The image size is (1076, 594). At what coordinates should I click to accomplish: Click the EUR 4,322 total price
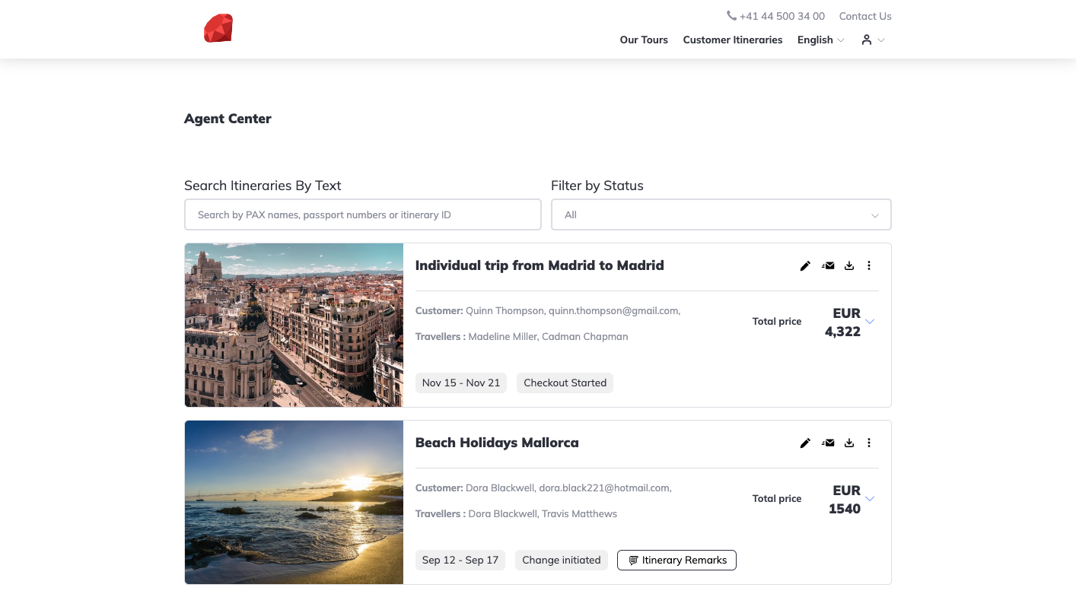(842, 322)
